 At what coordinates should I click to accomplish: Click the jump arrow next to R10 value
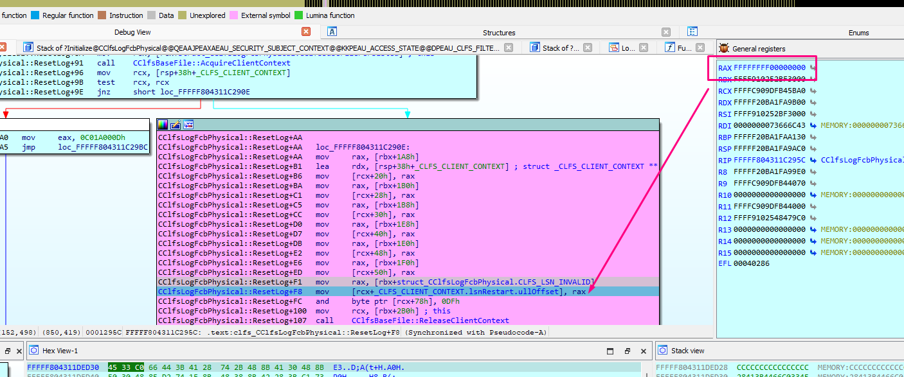pyautogui.click(x=813, y=195)
